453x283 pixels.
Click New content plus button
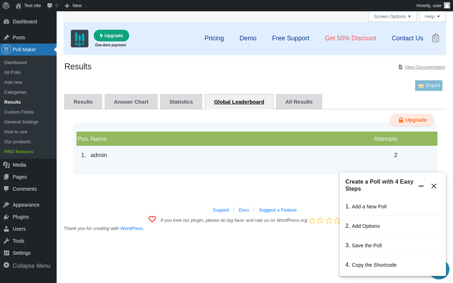73,6
